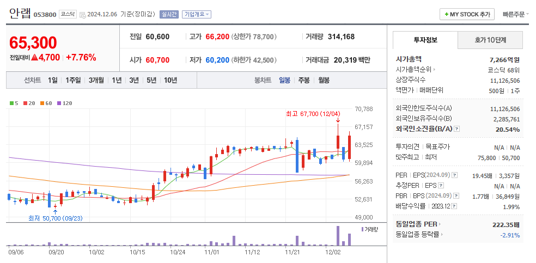The height and width of the screenshot is (263, 536).
Task: Click the -2.91% sector change value
Action: 510,235
